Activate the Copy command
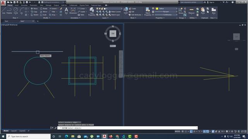Viewport: 248px width, 139px height. tap(34, 12)
